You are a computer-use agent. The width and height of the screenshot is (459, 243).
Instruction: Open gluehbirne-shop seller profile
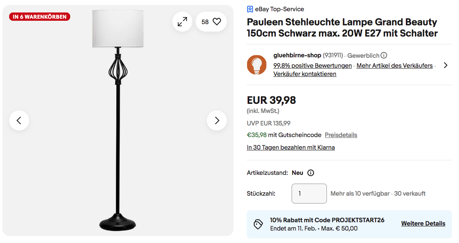297,55
